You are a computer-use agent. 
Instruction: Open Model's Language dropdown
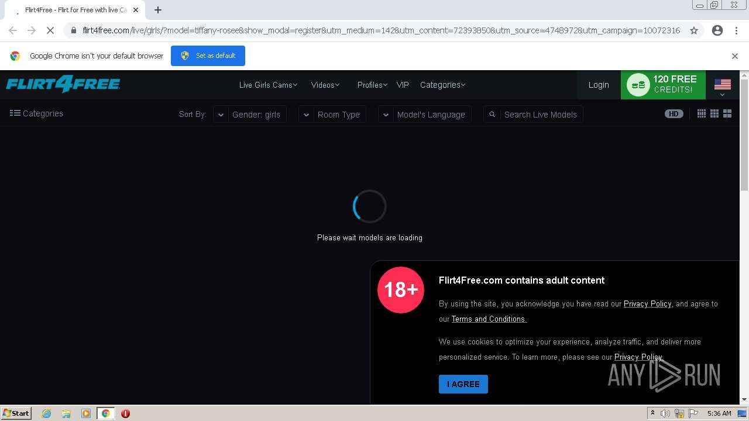pyautogui.click(x=425, y=115)
